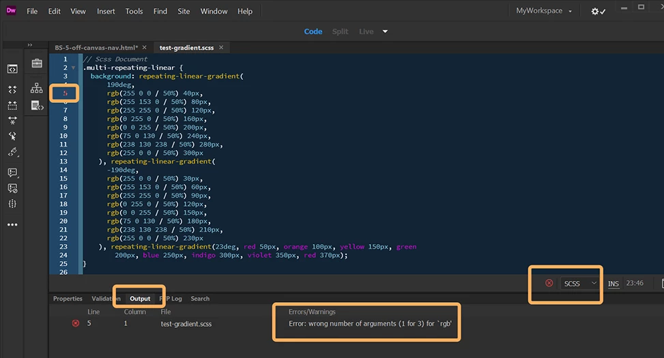Open the Tools menu

click(x=134, y=12)
